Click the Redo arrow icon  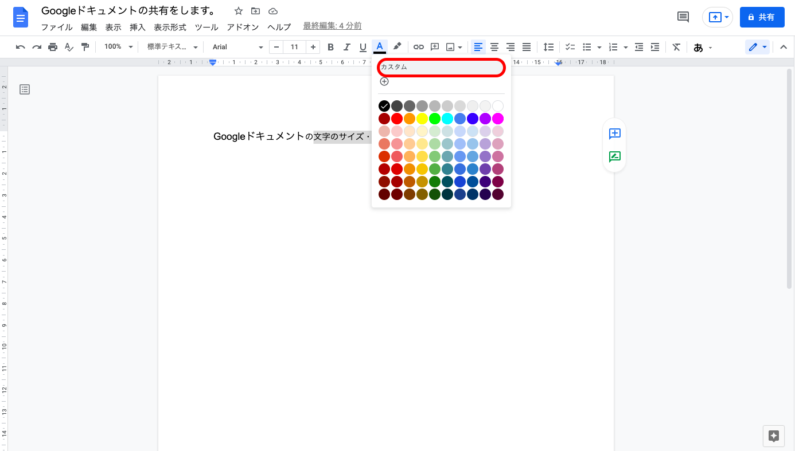(37, 47)
